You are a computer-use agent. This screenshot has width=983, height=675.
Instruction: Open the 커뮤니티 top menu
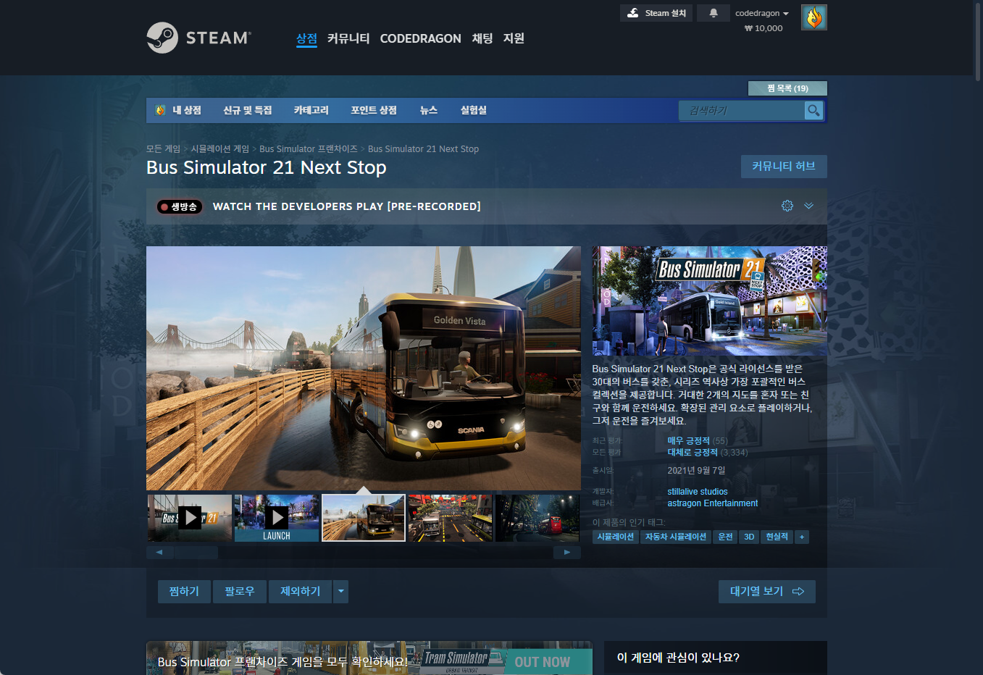348,38
